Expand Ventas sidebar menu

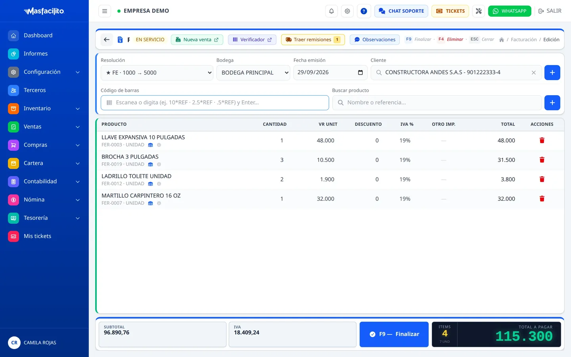click(44, 127)
